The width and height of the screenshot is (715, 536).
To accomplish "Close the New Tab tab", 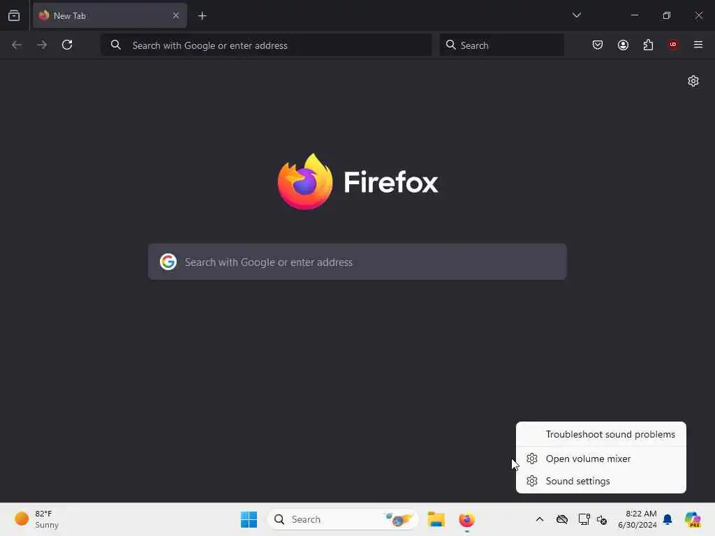I will pyautogui.click(x=175, y=15).
